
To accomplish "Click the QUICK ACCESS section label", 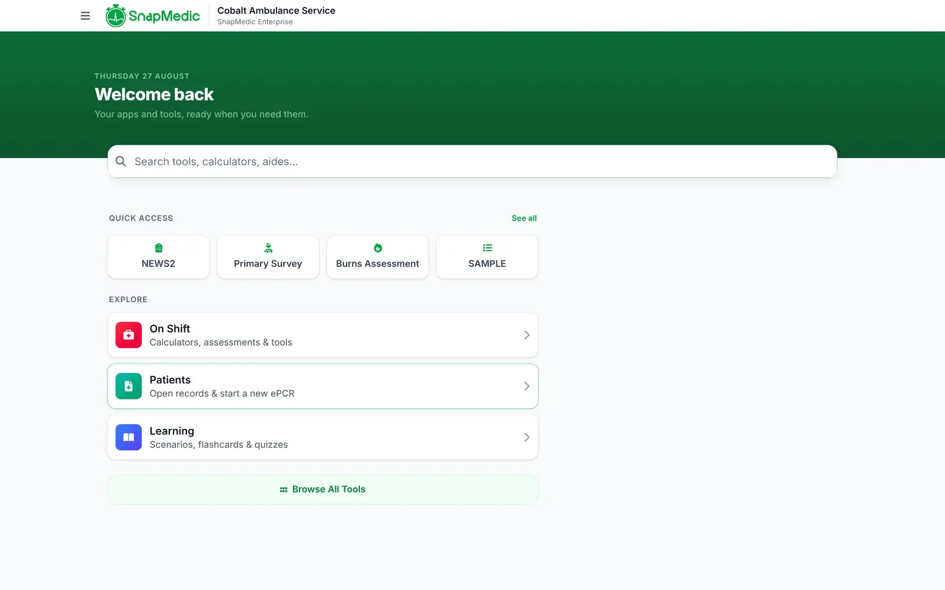I will coord(141,218).
